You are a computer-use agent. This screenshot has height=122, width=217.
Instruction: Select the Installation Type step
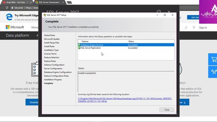(51, 50)
